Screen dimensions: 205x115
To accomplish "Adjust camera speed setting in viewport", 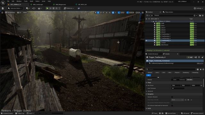I will tap(138, 12).
